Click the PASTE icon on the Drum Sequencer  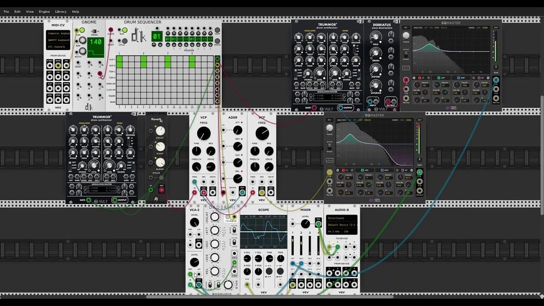(x=217, y=41)
